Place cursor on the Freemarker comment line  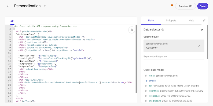click(x=45, y=26)
